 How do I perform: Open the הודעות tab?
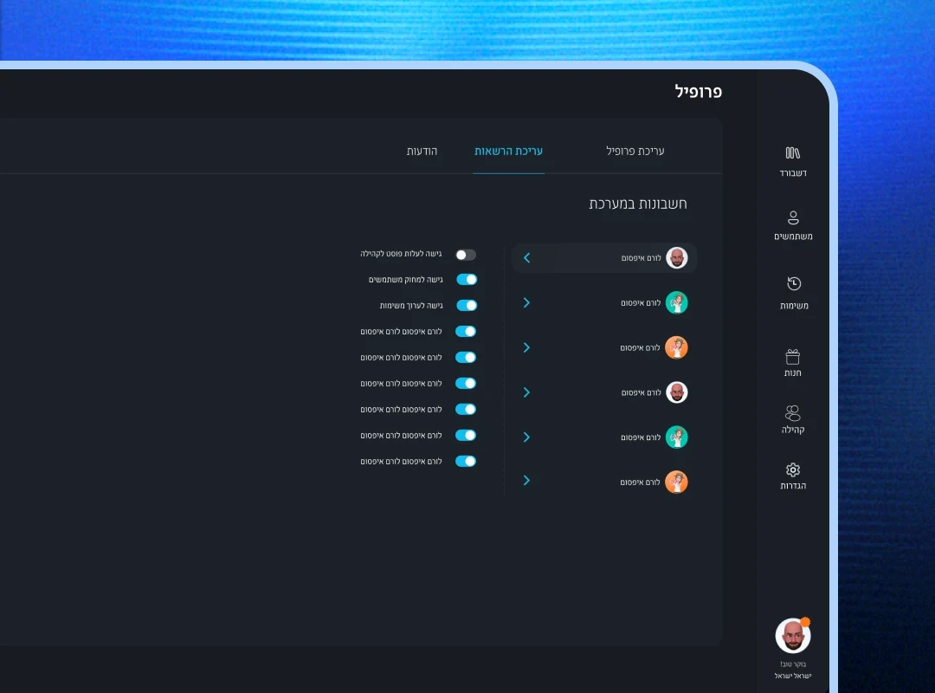coord(422,151)
